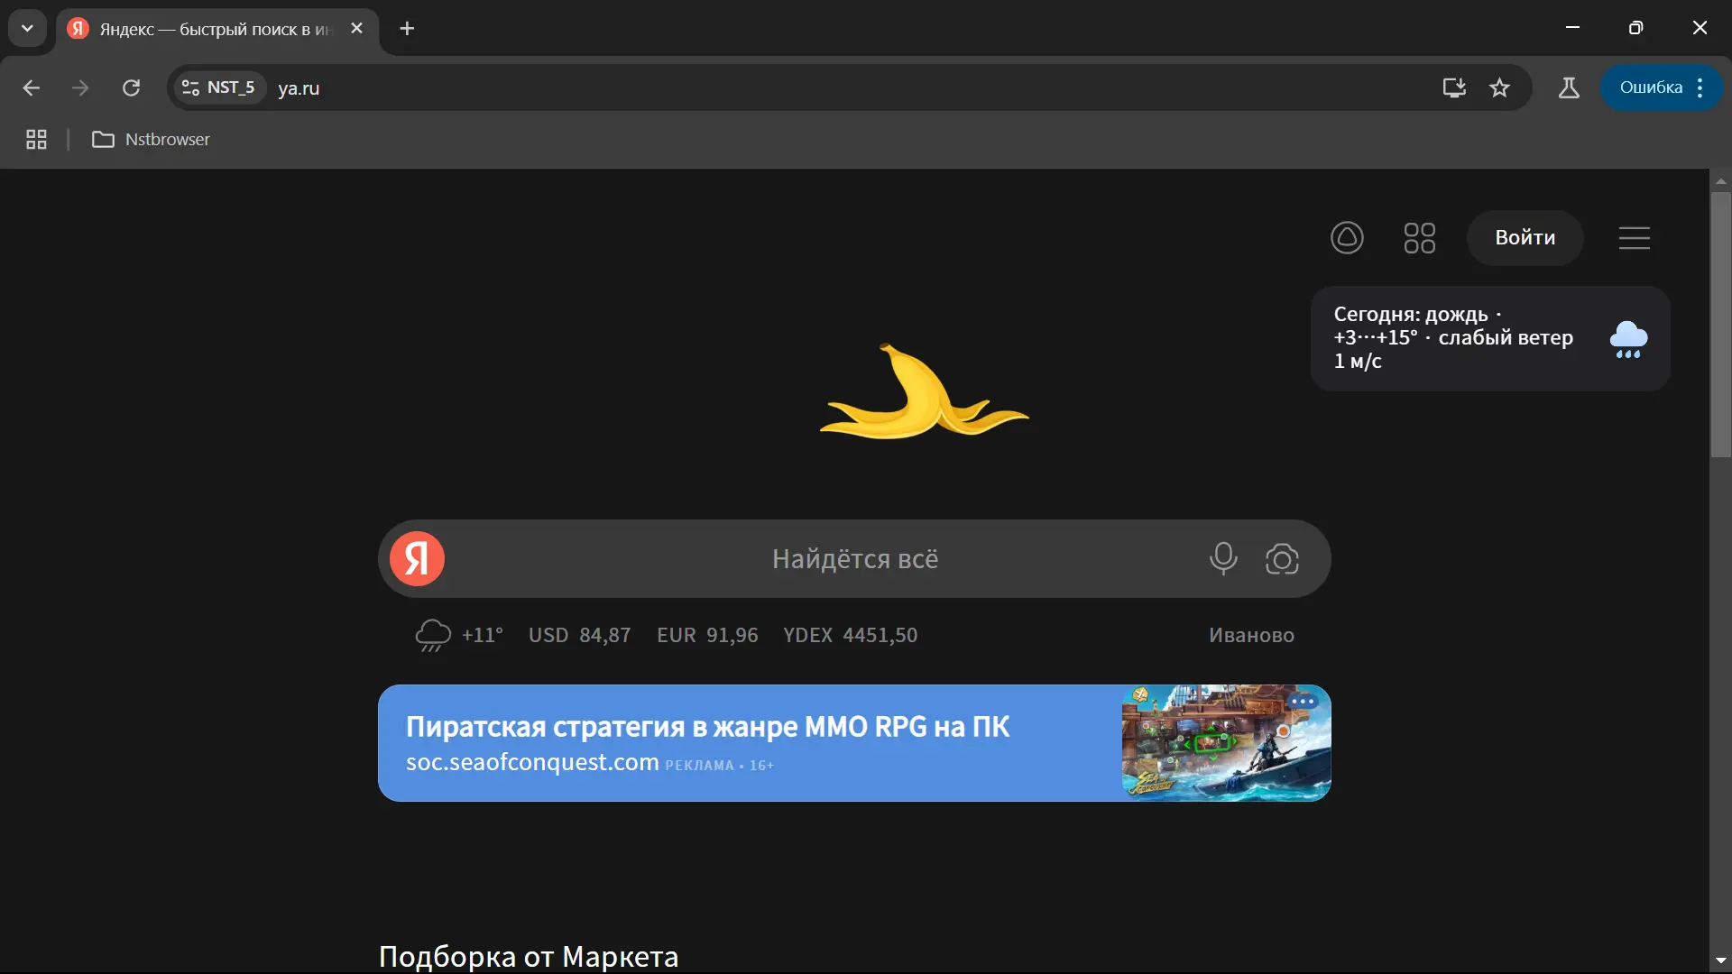The width and height of the screenshot is (1732, 974).
Task: Change the city Иваново location
Action: (1251, 635)
